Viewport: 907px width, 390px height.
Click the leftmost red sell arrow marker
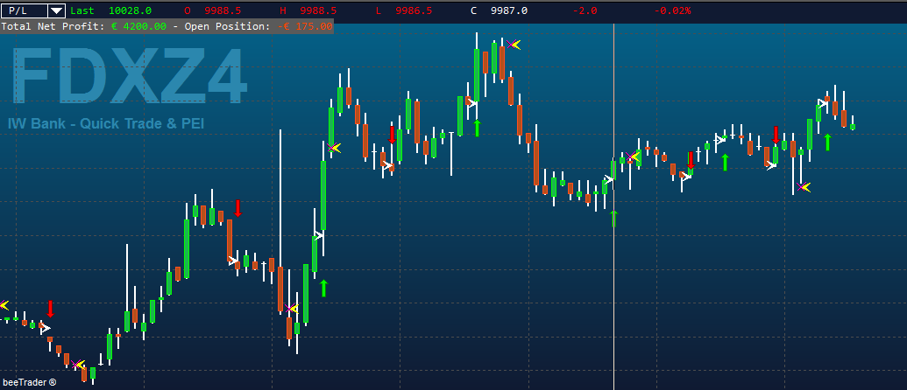(x=50, y=309)
